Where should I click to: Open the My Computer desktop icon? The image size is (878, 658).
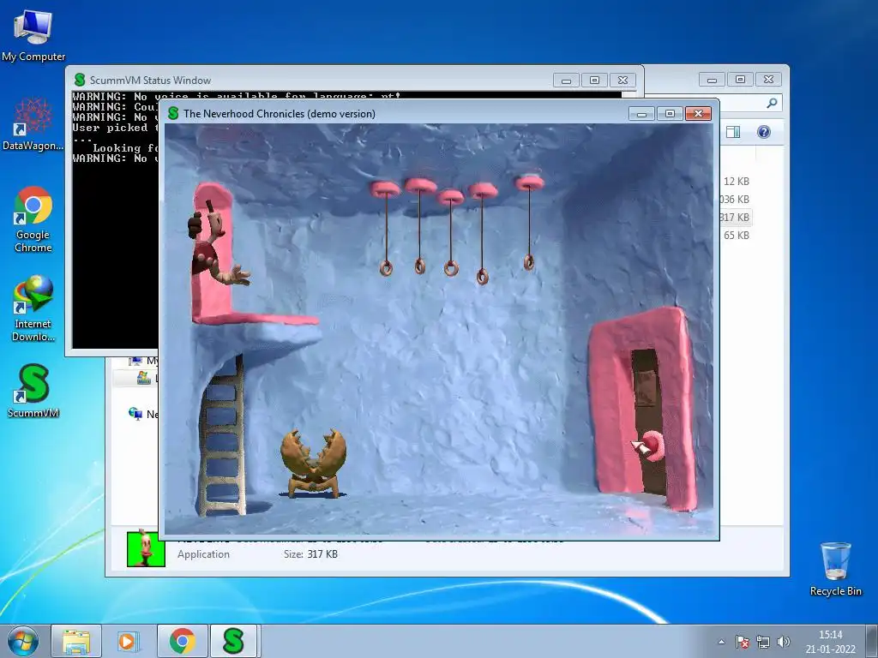33,36
